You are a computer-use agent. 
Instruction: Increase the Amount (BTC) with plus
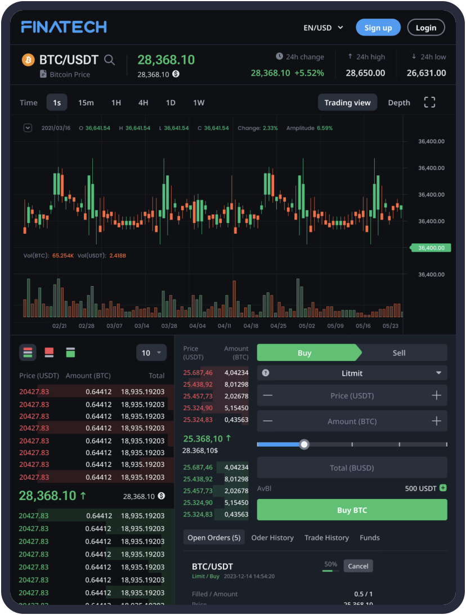pos(437,421)
